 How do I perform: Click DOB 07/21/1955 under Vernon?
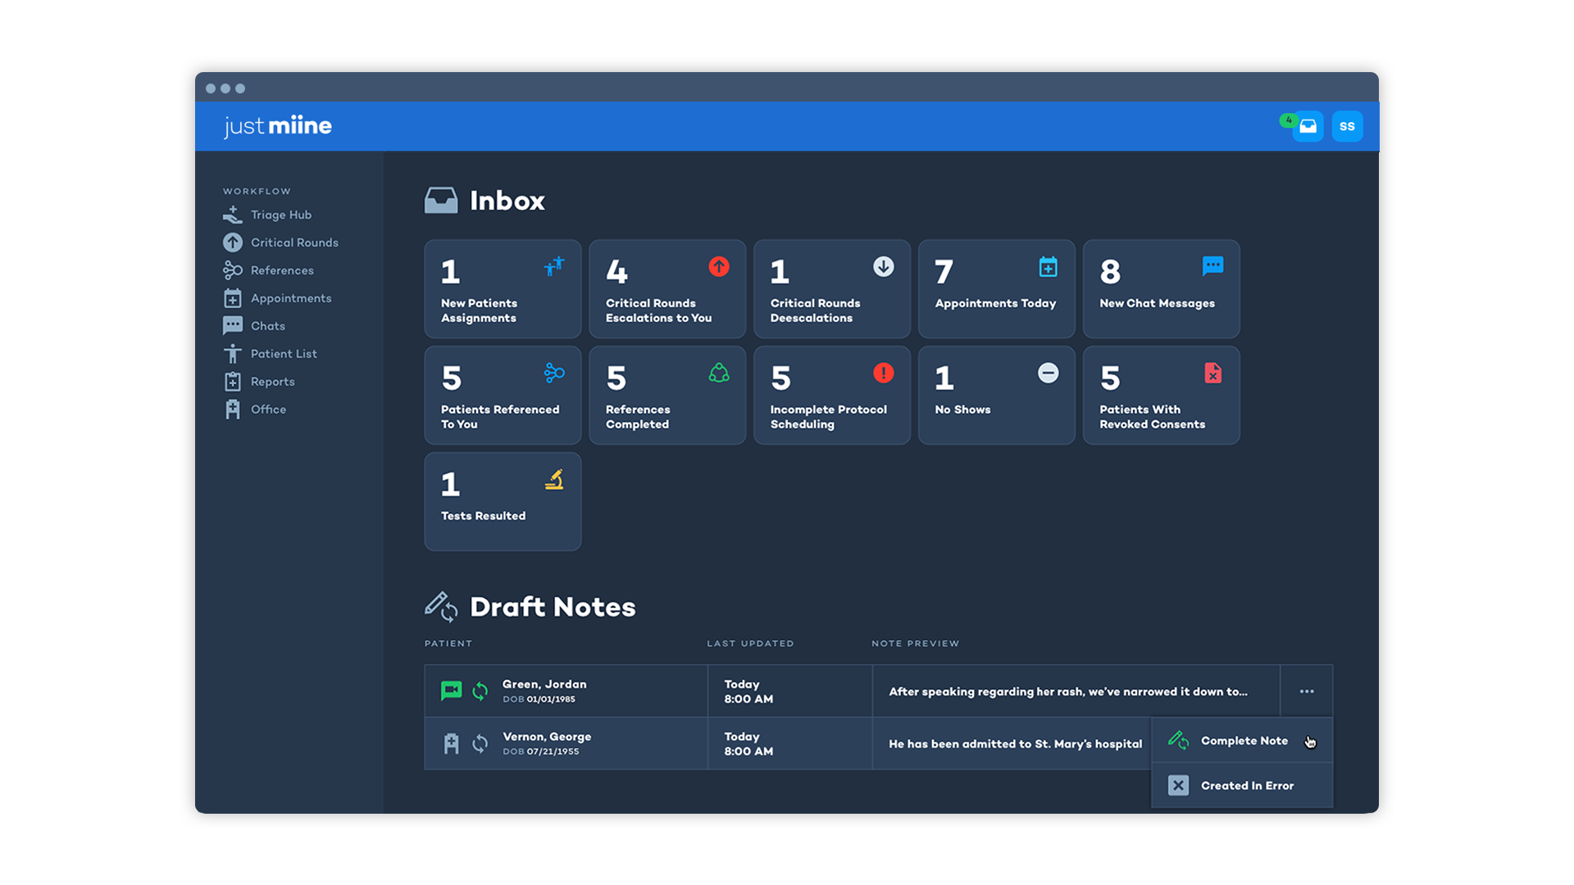pyautogui.click(x=541, y=751)
